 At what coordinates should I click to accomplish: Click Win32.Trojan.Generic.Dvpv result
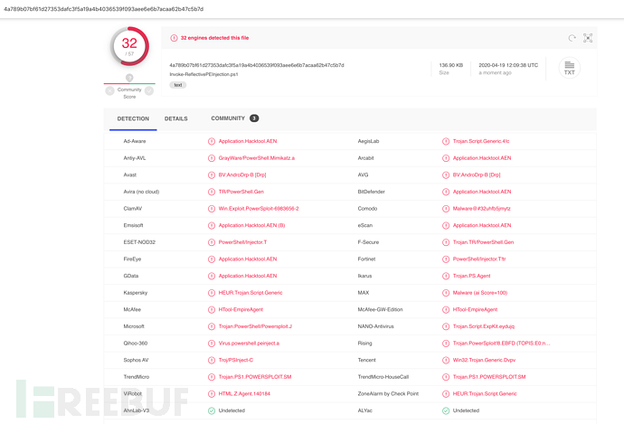click(484, 360)
